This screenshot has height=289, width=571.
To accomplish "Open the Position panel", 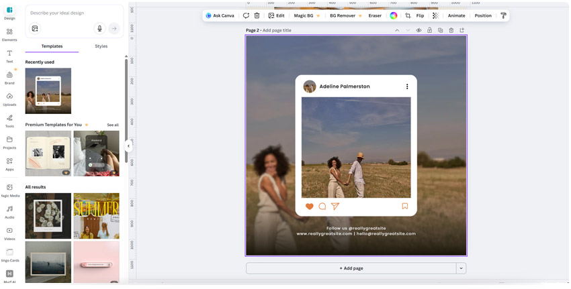I will [x=483, y=15].
